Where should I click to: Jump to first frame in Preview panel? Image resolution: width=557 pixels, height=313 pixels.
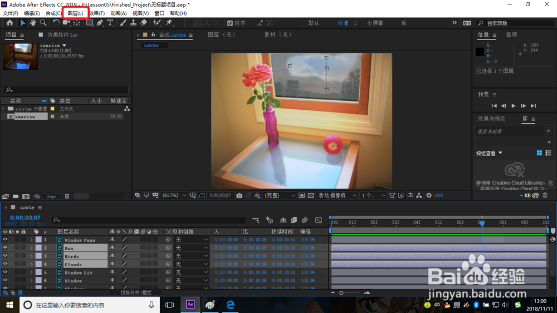coord(494,106)
